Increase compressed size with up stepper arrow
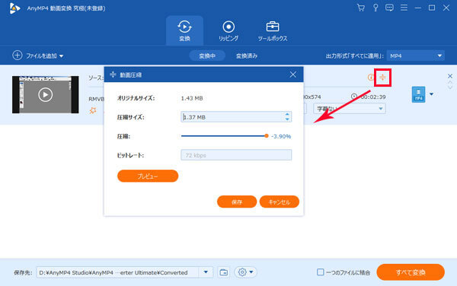This screenshot has height=286, width=457. (x=287, y=114)
